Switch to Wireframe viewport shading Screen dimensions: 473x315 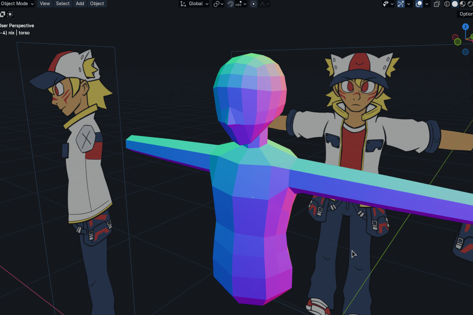click(447, 4)
